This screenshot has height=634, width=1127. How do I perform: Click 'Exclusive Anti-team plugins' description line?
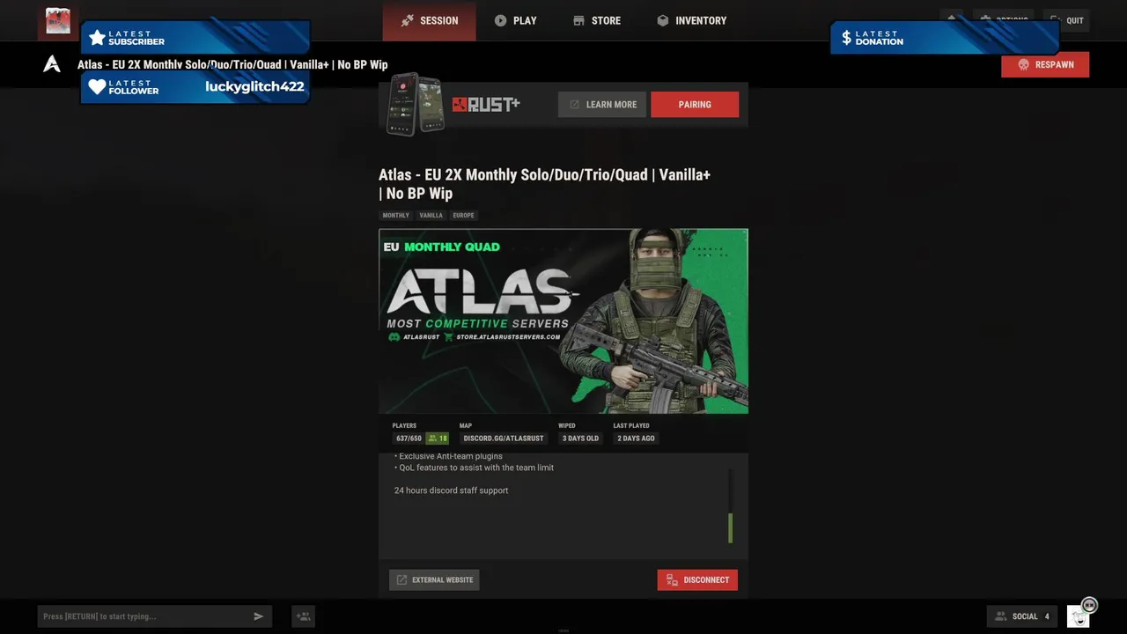[448, 456]
